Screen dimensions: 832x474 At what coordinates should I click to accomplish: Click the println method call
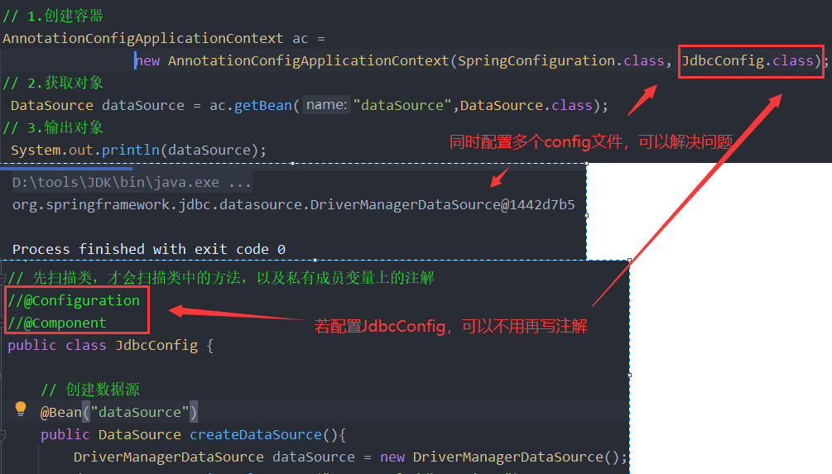click(131, 150)
